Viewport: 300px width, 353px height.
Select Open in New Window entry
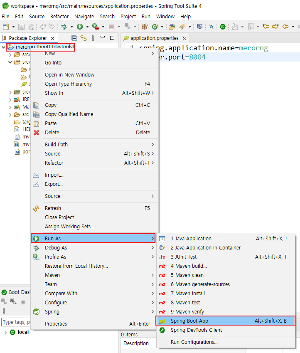[94, 75]
